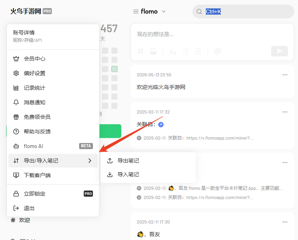Click the download icon beside 导入笔记
The height and width of the screenshot is (240, 298).
pyautogui.click(x=110, y=174)
